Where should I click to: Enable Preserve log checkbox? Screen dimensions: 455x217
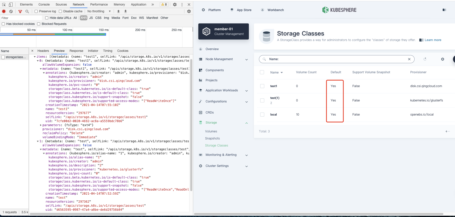point(36,11)
